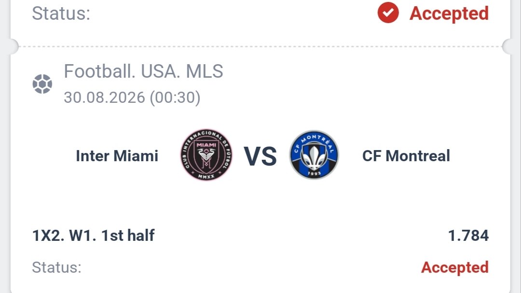Click the lower Status: label
Image resolution: width=521 pixels, height=293 pixels.
56,267
